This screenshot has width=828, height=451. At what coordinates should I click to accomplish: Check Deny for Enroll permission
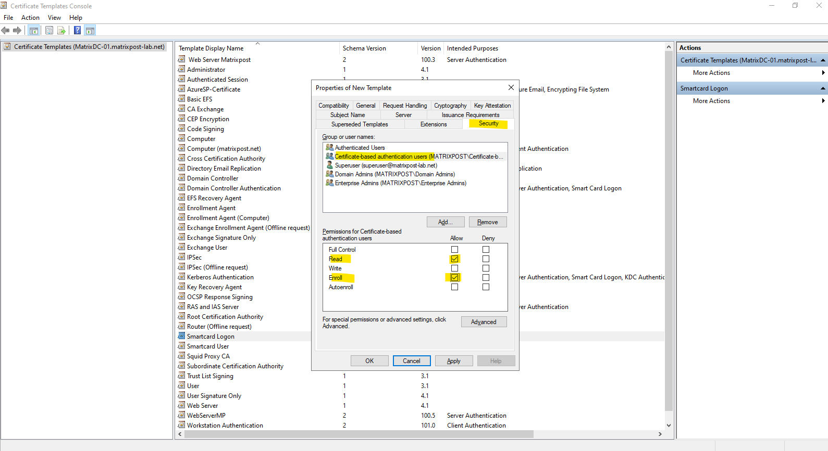pyautogui.click(x=486, y=277)
